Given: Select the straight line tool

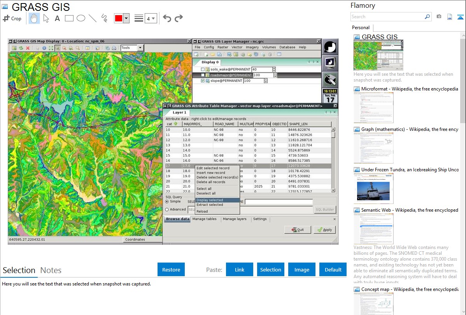Looking at the screenshot, I should tap(93, 18).
